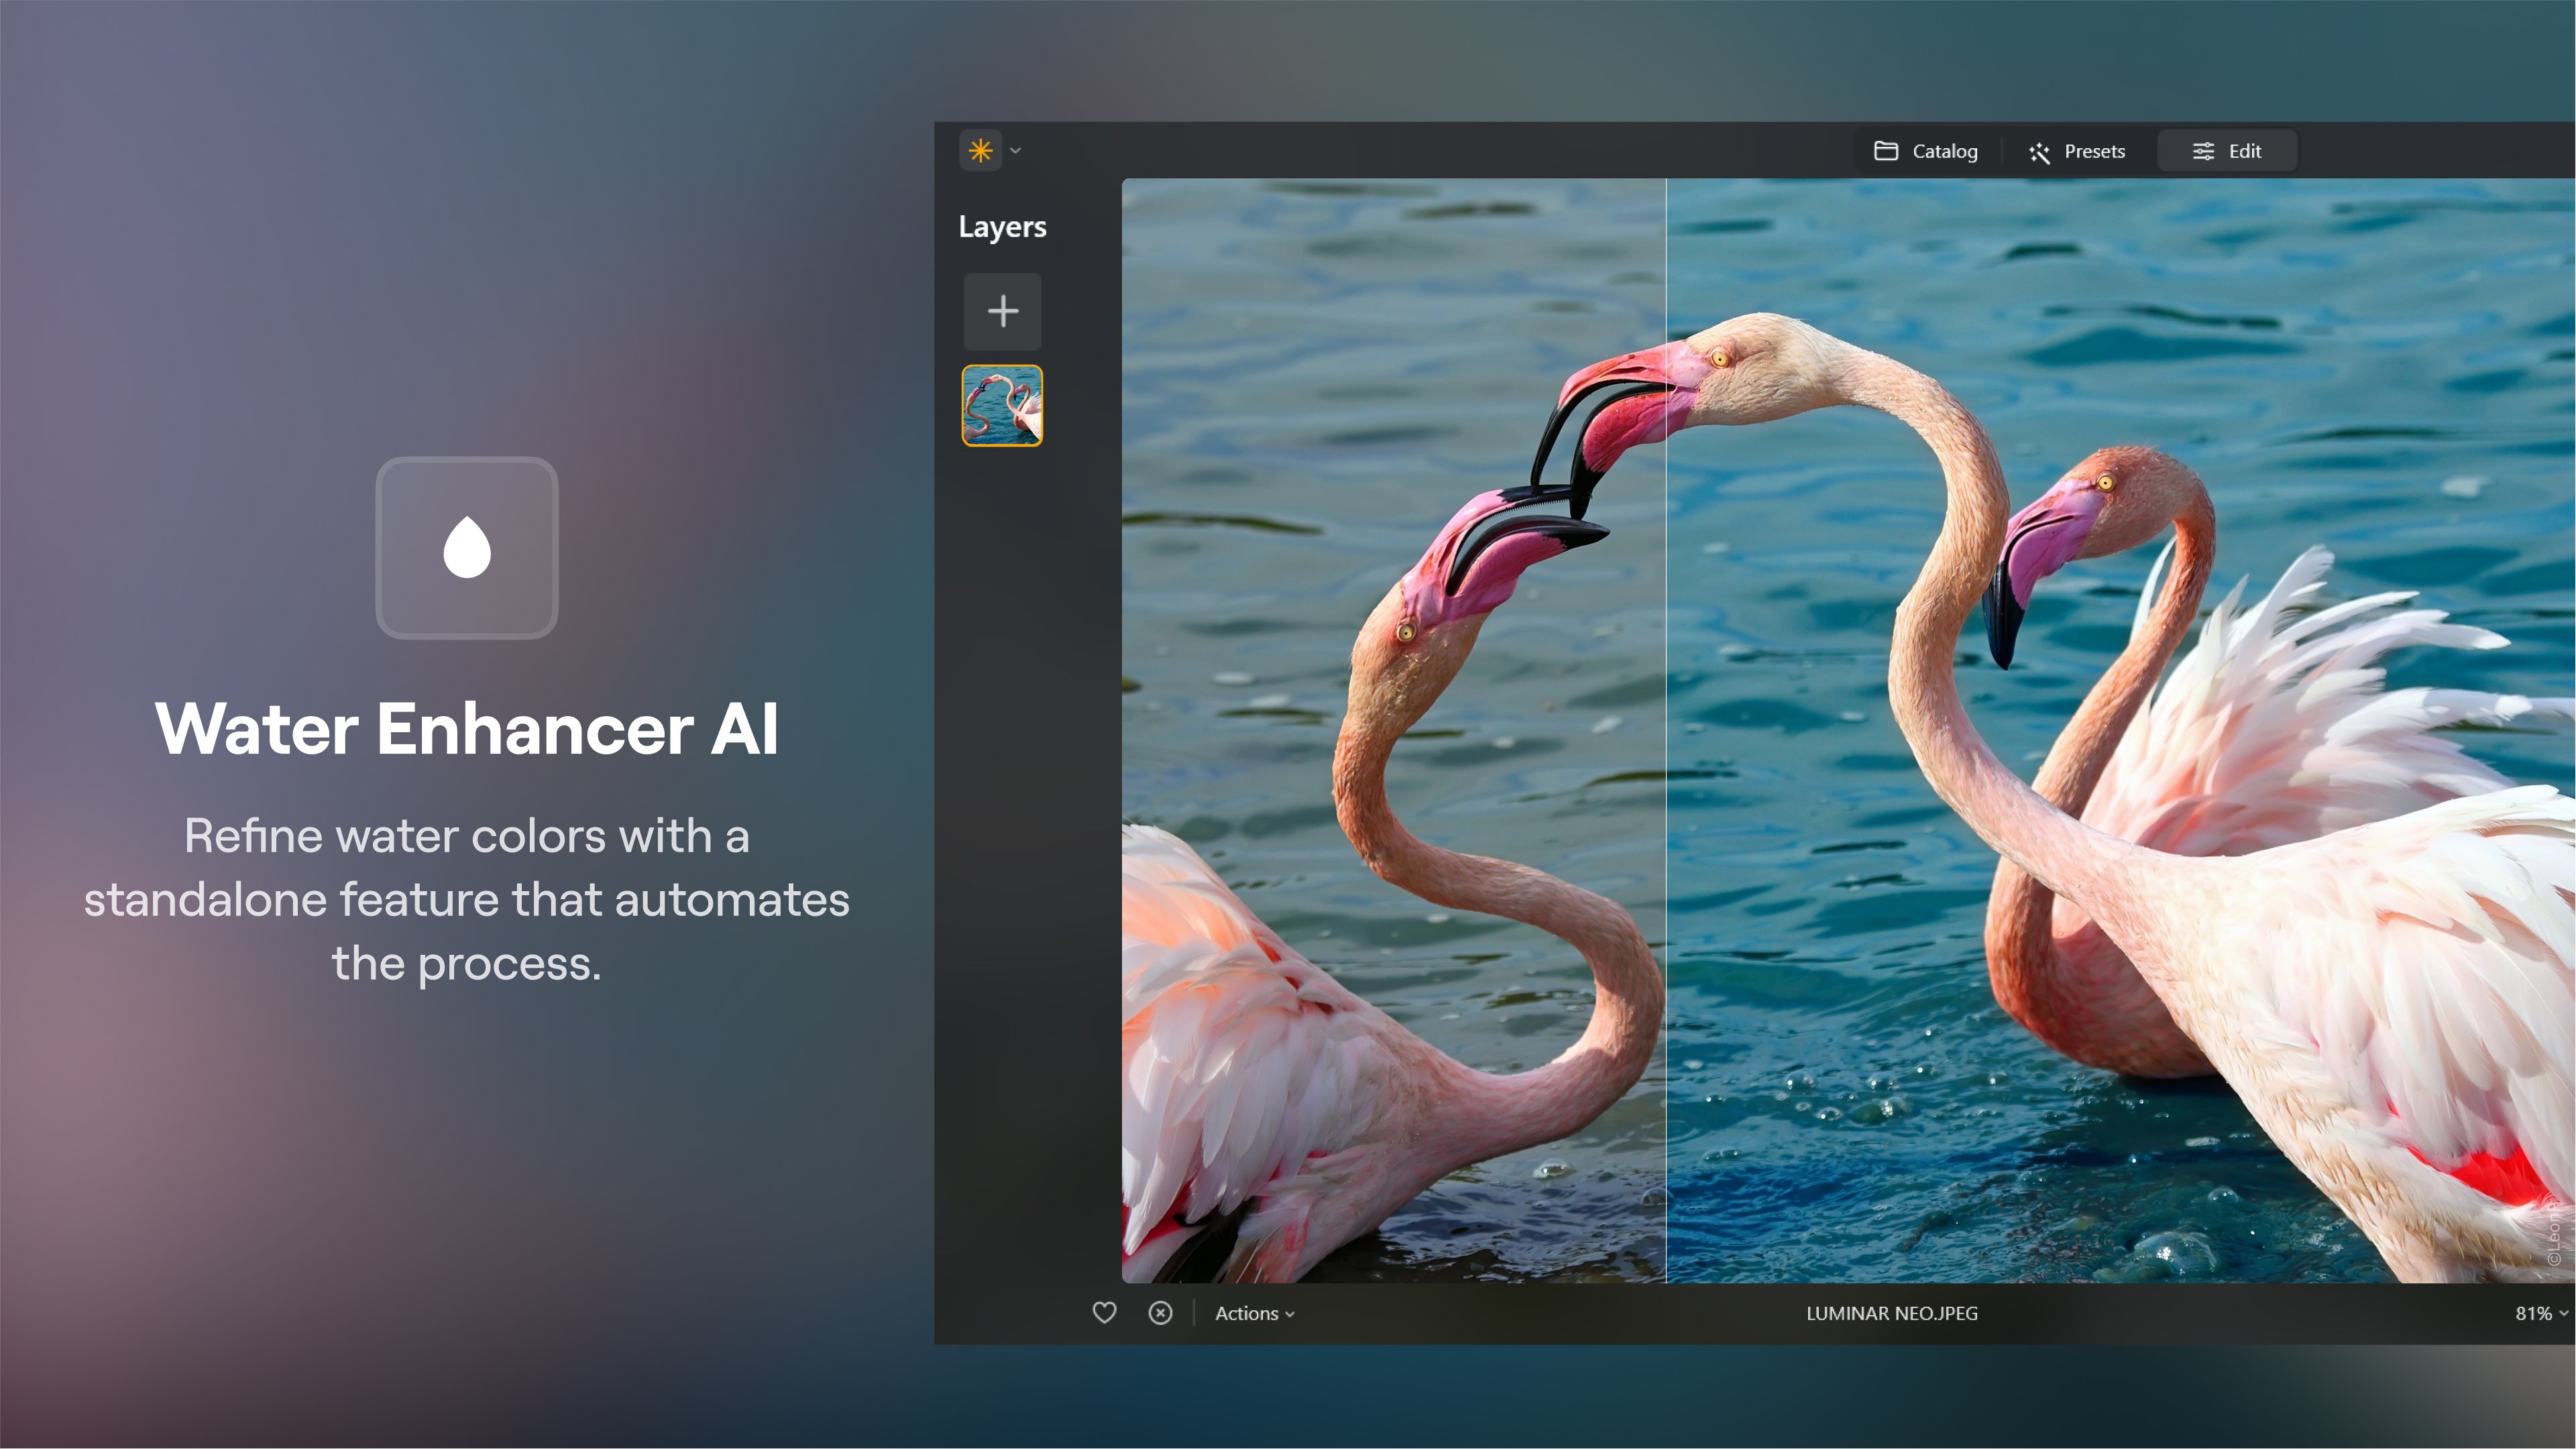
Task: Open the Catalog view
Action: [1927, 150]
